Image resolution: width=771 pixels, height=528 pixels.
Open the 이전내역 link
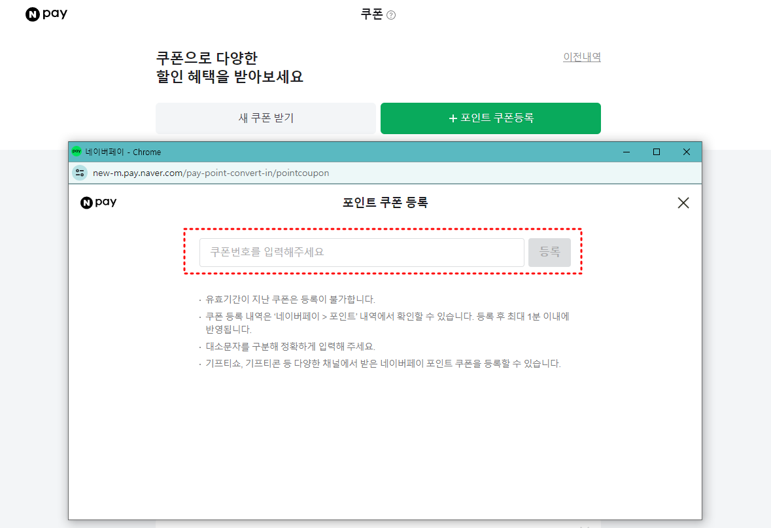pos(582,57)
